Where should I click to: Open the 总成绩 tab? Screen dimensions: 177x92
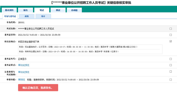coord(74,10)
